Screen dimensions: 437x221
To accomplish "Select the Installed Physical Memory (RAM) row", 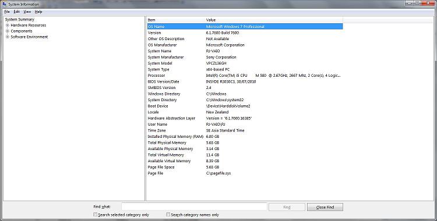I will (x=245, y=137).
